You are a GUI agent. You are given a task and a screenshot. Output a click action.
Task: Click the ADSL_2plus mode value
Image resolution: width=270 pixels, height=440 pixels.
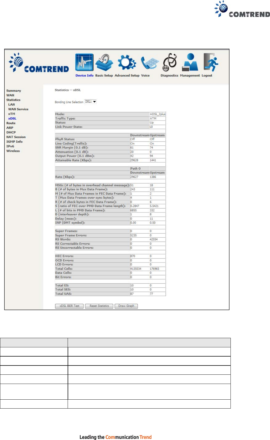pos(157,114)
